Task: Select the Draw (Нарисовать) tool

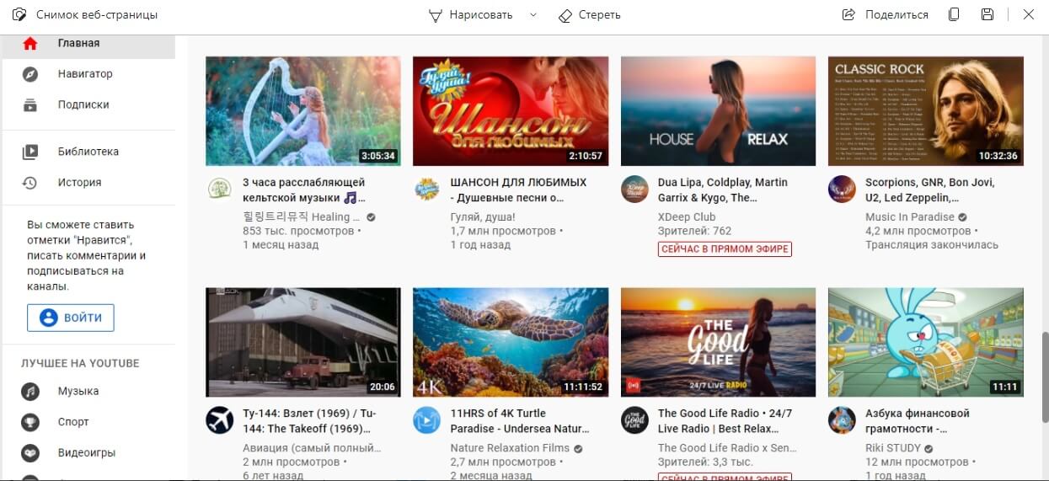Action: pyautogui.click(x=471, y=15)
